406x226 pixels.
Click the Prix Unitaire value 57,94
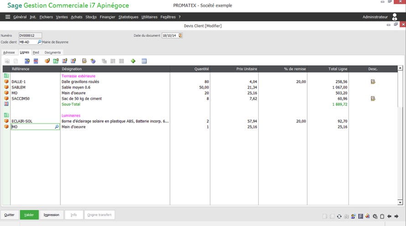pyautogui.click(x=252, y=121)
